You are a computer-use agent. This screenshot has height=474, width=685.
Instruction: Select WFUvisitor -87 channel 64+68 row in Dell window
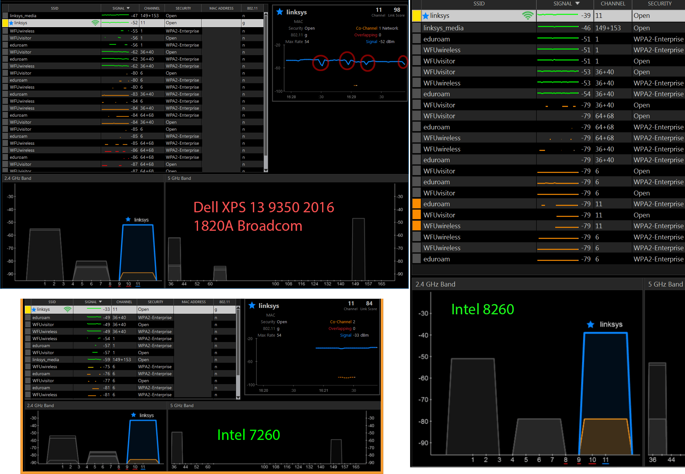(x=133, y=164)
